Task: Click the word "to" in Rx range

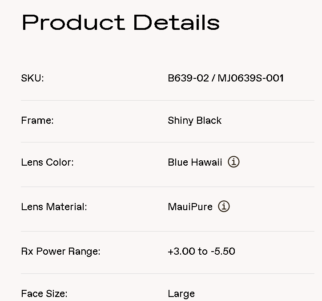Action: 203,252
